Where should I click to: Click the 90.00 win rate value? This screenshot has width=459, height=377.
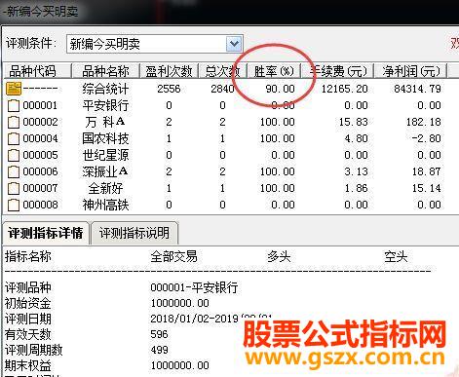pyautogui.click(x=280, y=89)
